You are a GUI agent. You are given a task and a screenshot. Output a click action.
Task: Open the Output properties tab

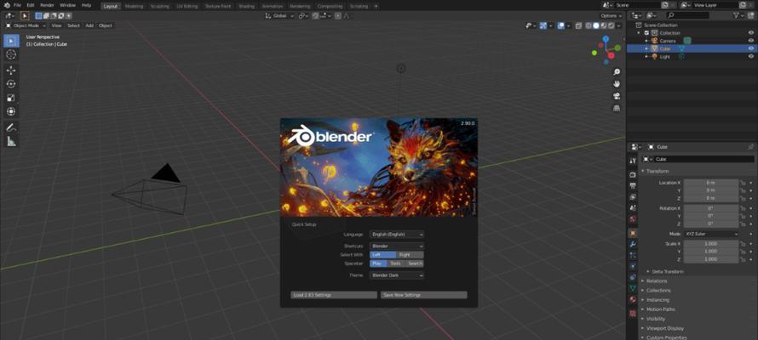point(633,185)
